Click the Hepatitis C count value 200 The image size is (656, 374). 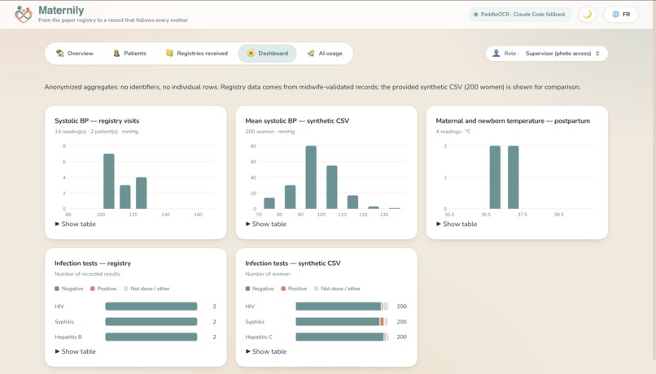401,337
